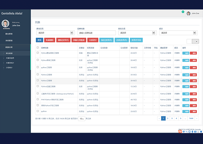
Task: Go to the next page using the pagination arrow
Action: [x=197, y=118]
